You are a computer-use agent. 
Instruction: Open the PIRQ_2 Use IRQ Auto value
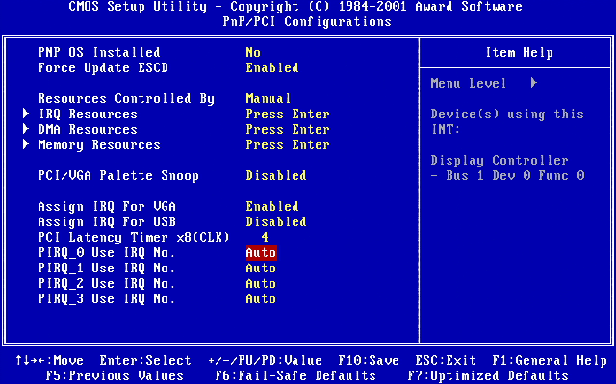click(261, 284)
